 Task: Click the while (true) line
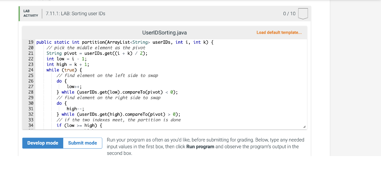(x=64, y=70)
